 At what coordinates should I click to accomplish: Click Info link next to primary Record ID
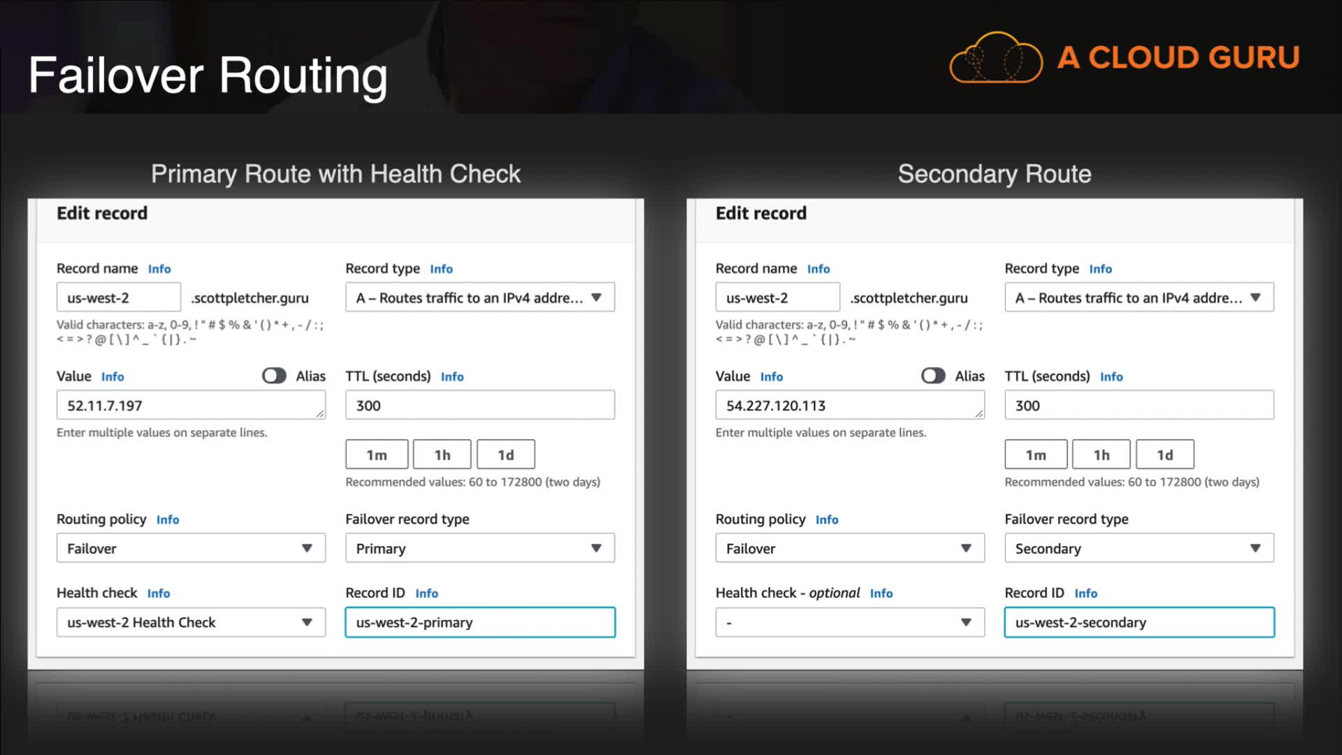(x=426, y=594)
